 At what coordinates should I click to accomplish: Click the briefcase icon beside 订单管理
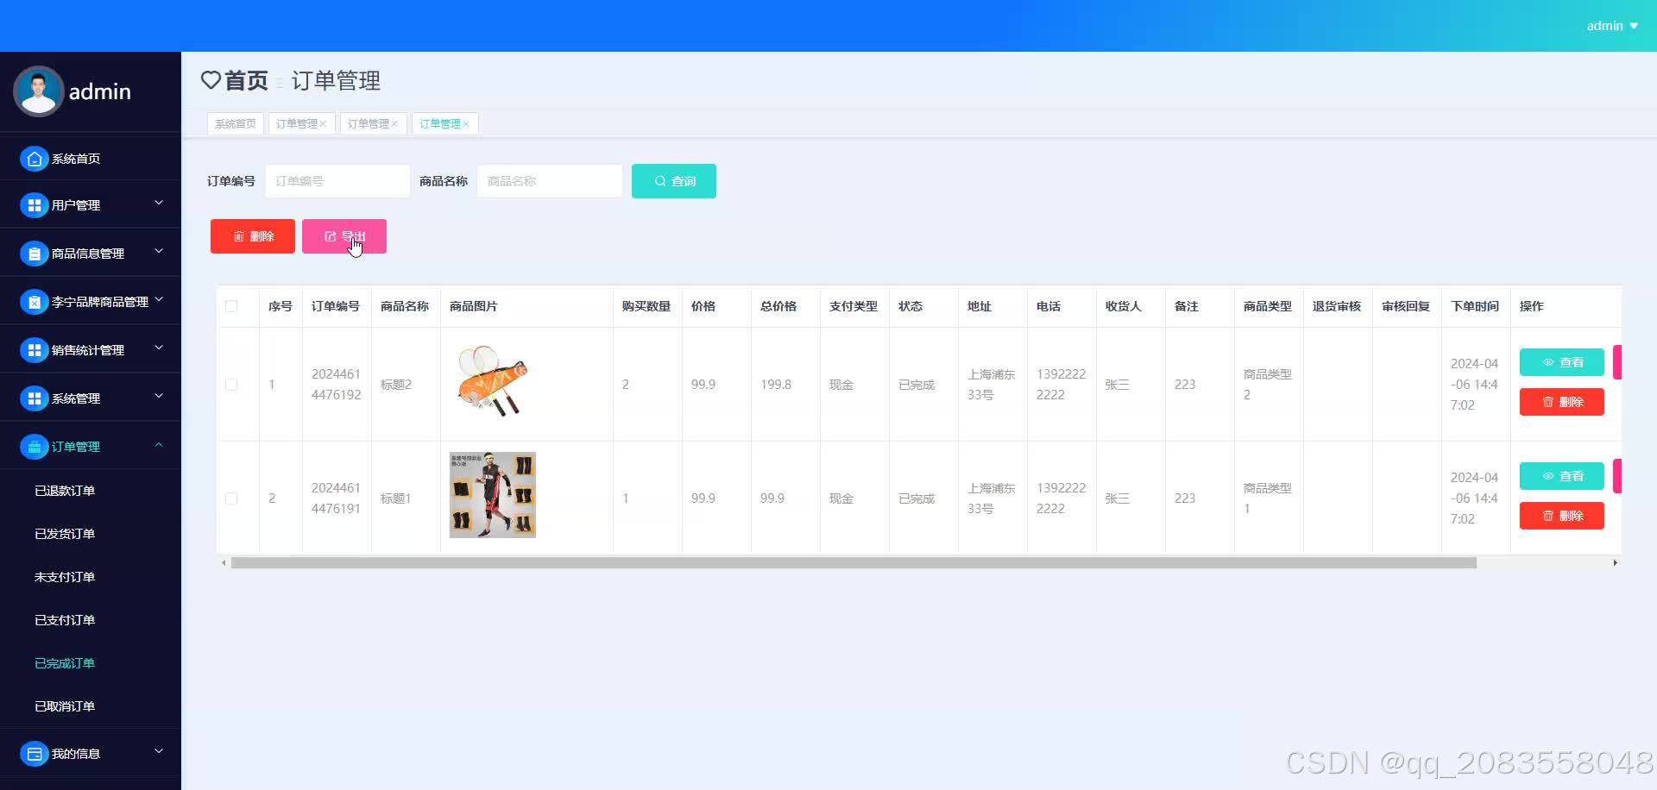[34, 447]
